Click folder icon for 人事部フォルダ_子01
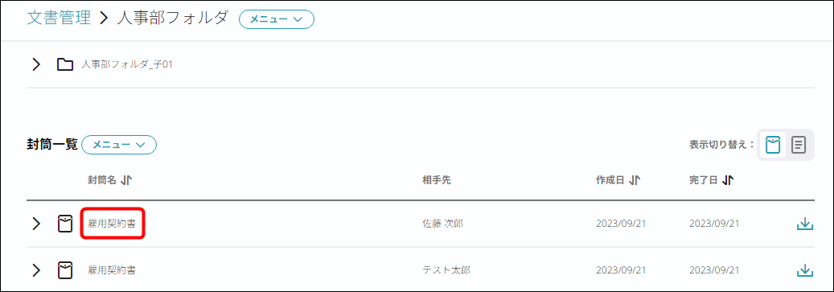 65,65
